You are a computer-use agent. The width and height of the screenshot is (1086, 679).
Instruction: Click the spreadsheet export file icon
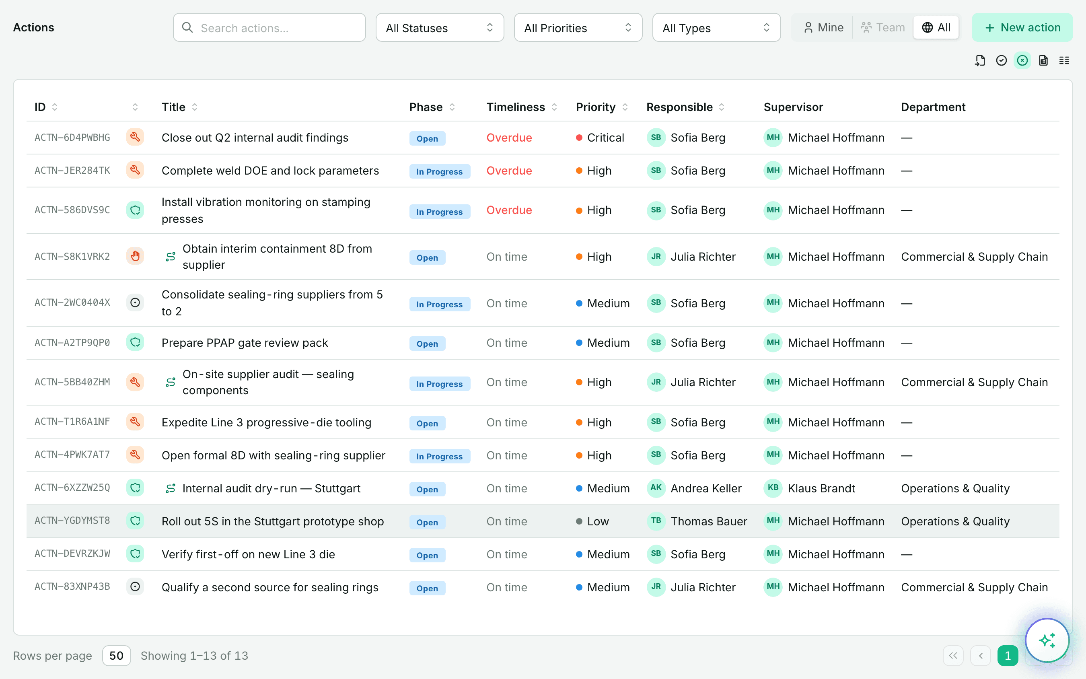pyautogui.click(x=1043, y=61)
